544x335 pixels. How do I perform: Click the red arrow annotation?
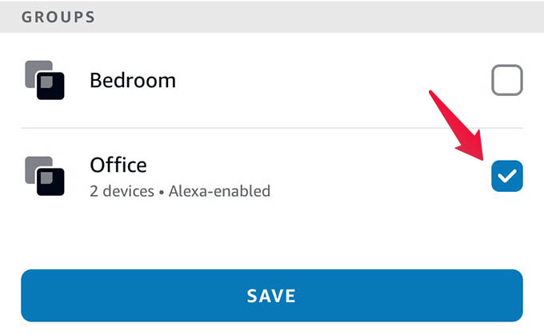coord(458,125)
